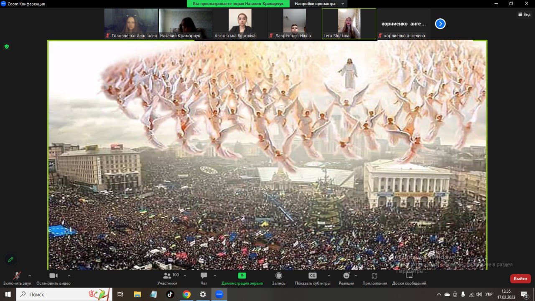This screenshot has width=535, height=301.
Task: Open Task View on taskbar
Action: [x=120, y=294]
